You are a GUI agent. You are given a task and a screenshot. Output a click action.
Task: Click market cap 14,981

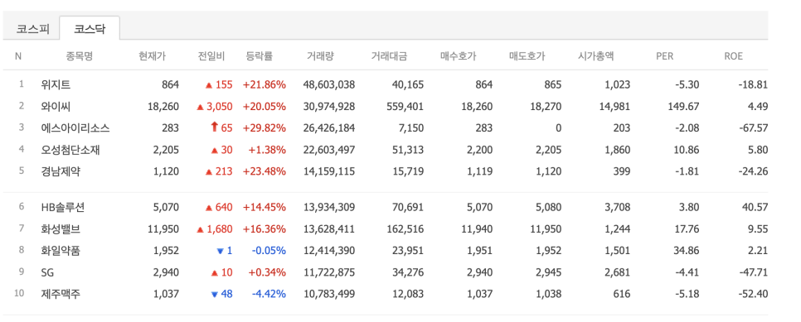(x=614, y=107)
